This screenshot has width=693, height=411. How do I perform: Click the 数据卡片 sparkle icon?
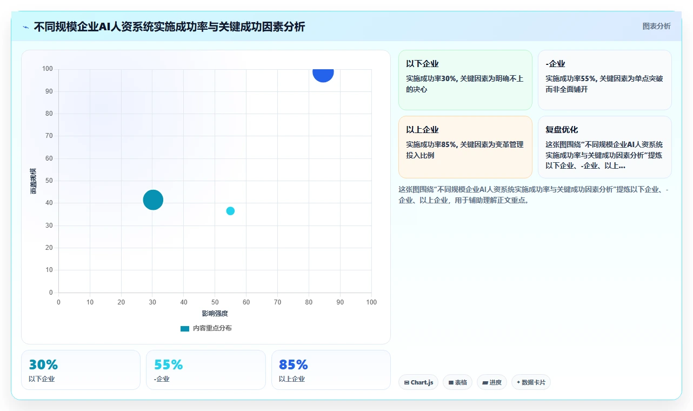[x=518, y=382]
